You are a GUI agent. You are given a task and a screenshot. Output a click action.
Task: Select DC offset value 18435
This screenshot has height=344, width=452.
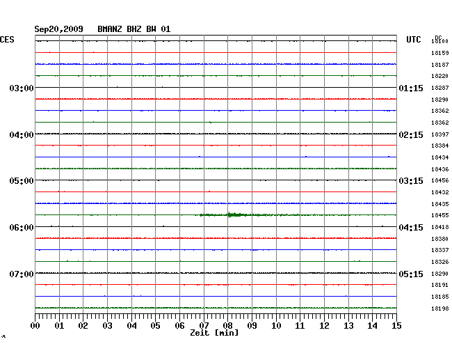(440, 204)
